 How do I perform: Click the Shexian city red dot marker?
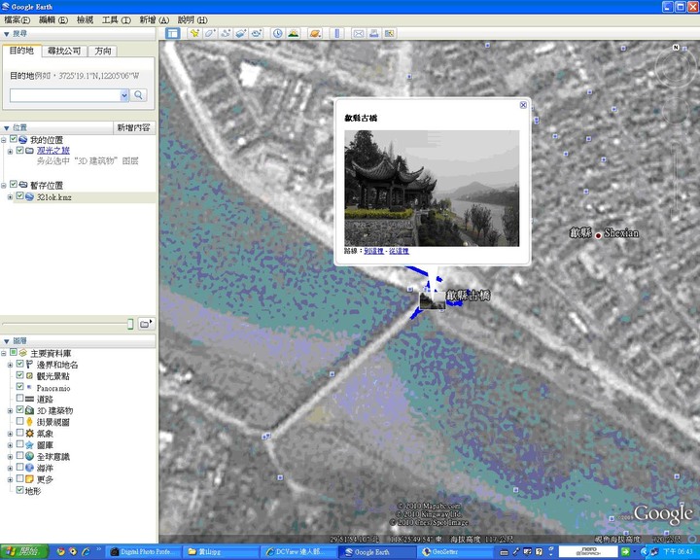coord(598,235)
